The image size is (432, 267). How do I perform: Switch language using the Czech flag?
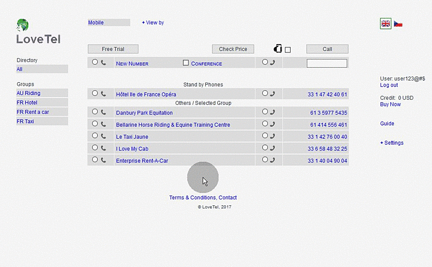(x=398, y=24)
